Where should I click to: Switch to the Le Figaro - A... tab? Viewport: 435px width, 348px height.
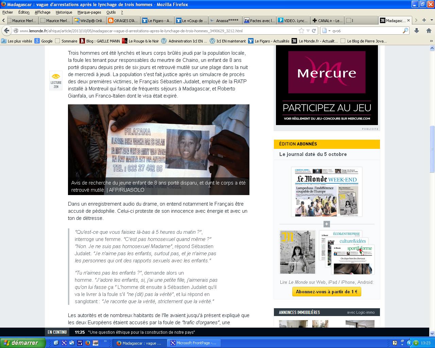[157, 20]
